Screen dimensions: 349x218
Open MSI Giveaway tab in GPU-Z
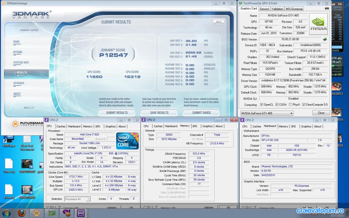click(x=294, y=9)
